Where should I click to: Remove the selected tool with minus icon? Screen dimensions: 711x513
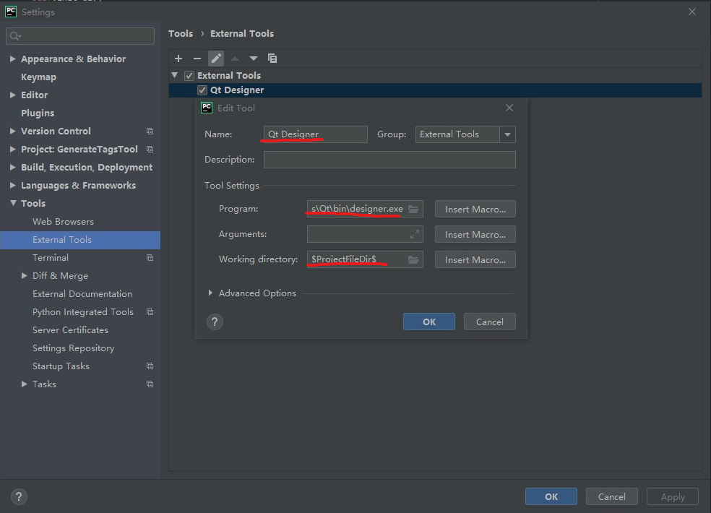(197, 59)
